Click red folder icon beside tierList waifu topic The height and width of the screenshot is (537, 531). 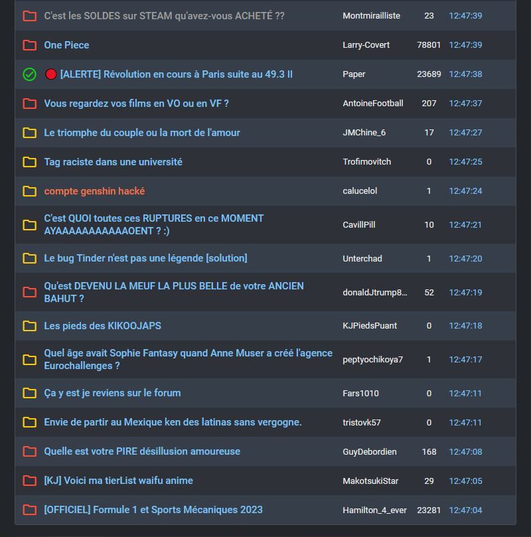coord(29,481)
